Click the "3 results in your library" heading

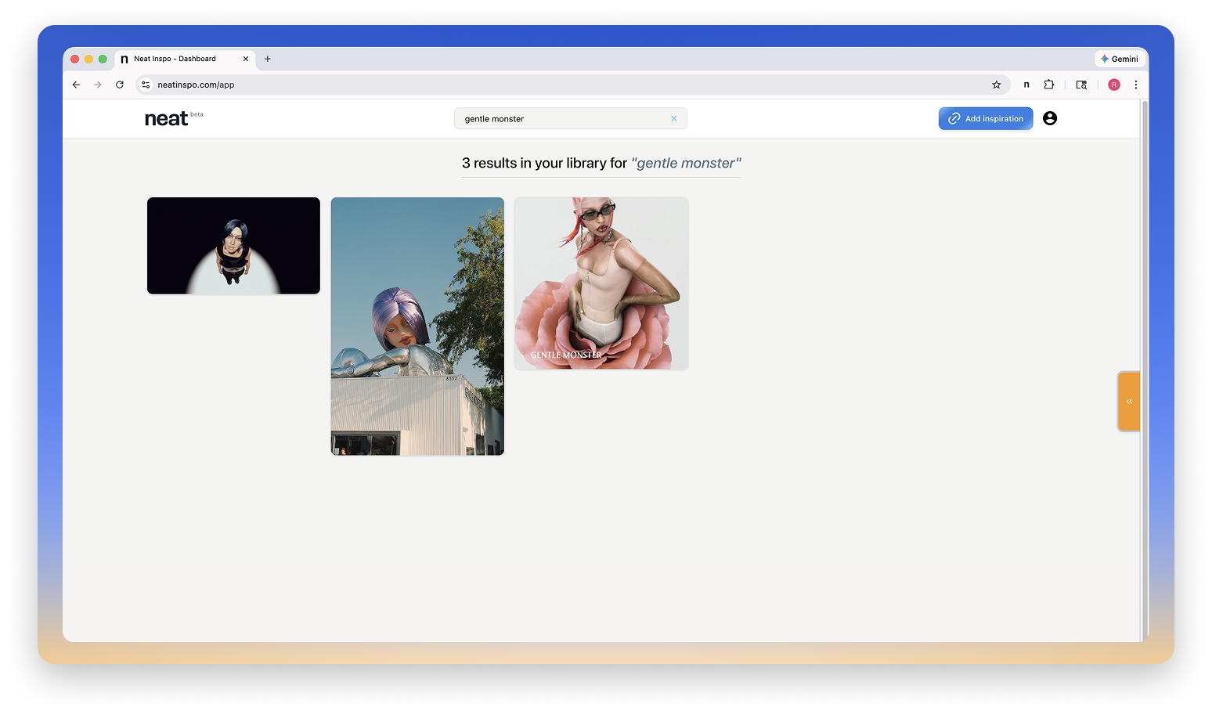coord(601,163)
